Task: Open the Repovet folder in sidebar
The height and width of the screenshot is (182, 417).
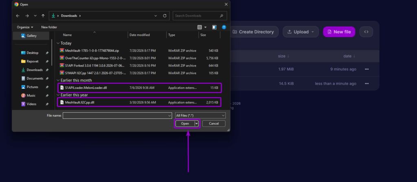Action: click(32, 61)
